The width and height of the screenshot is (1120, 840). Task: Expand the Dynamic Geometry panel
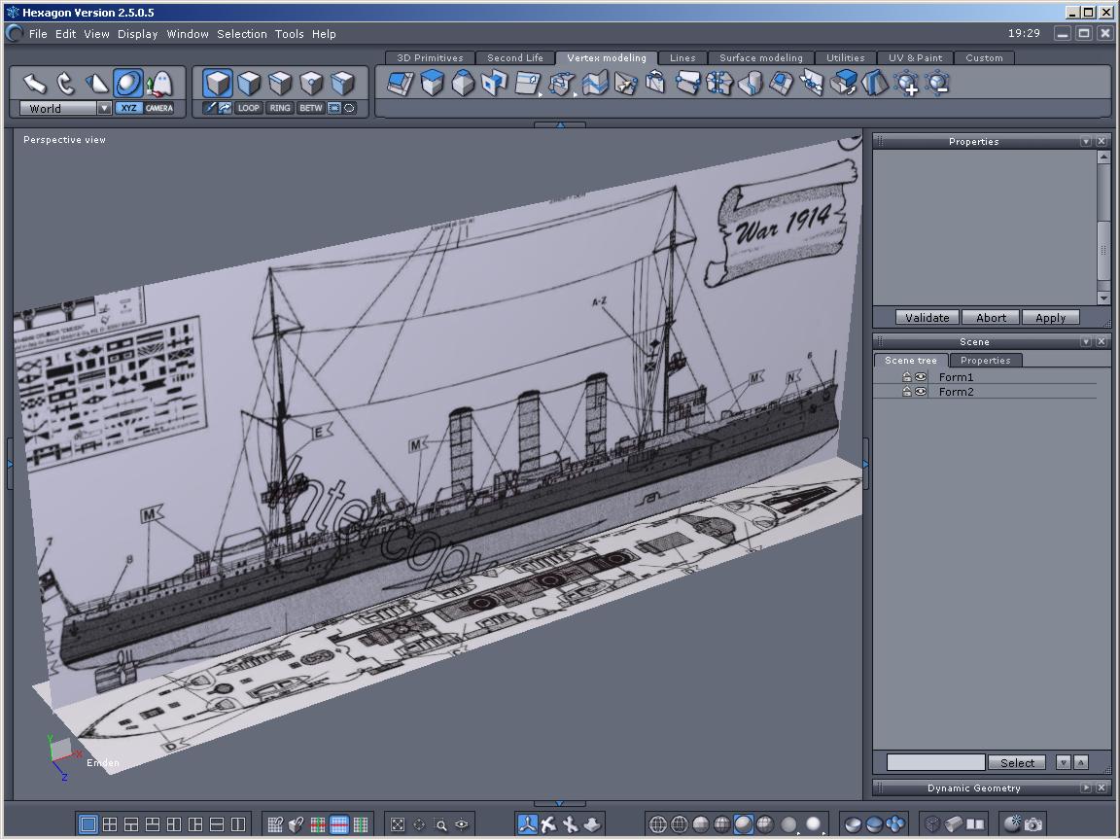1086,788
